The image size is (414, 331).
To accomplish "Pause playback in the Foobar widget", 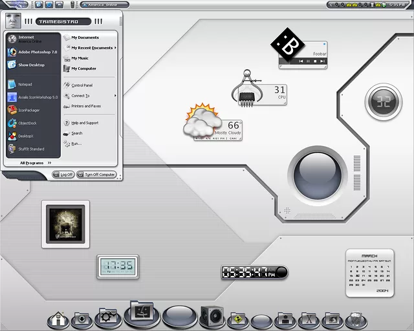I will (x=308, y=61).
